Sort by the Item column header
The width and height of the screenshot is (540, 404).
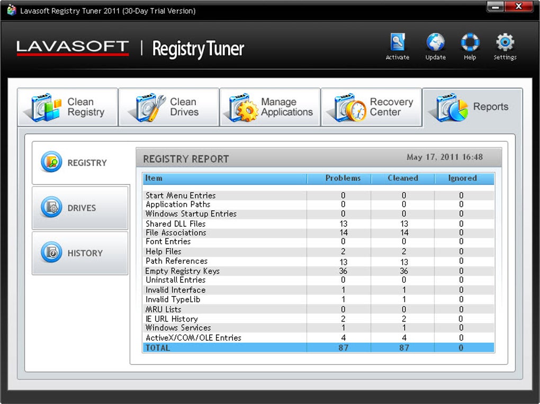224,178
